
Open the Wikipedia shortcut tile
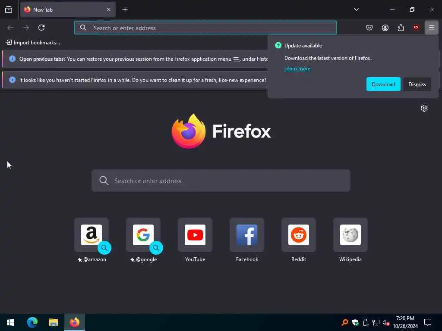click(x=350, y=235)
